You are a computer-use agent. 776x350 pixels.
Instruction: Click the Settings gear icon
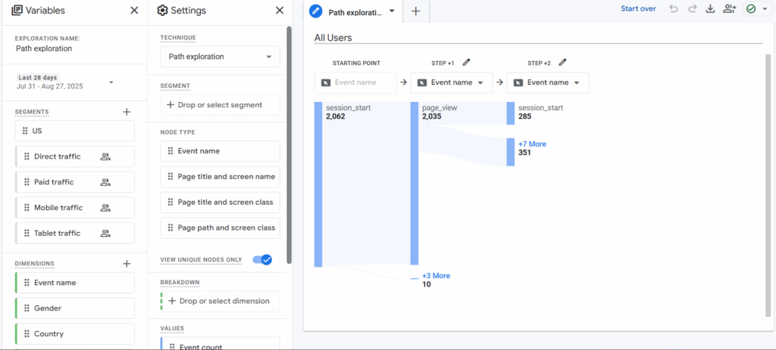[x=162, y=11]
